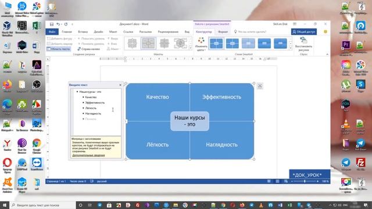Choose the third grid matrix layout thumbnail
This screenshot has width=372, height=209.
[164, 44]
